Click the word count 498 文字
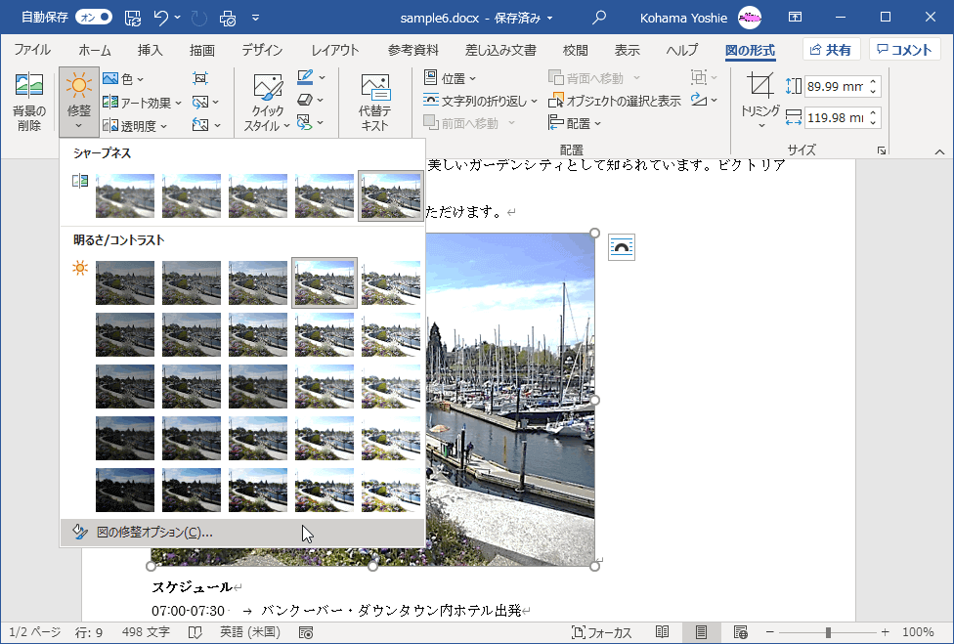Viewport: 954px width, 644px height. pos(146,632)
